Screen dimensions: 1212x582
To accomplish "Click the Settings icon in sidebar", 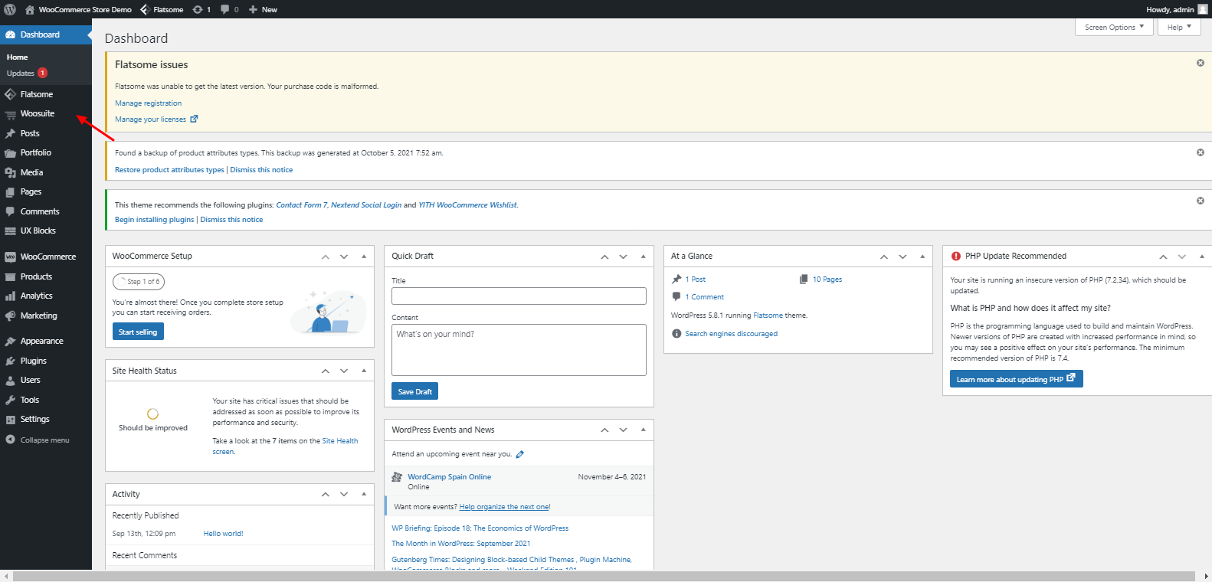I will pos(10,420).
